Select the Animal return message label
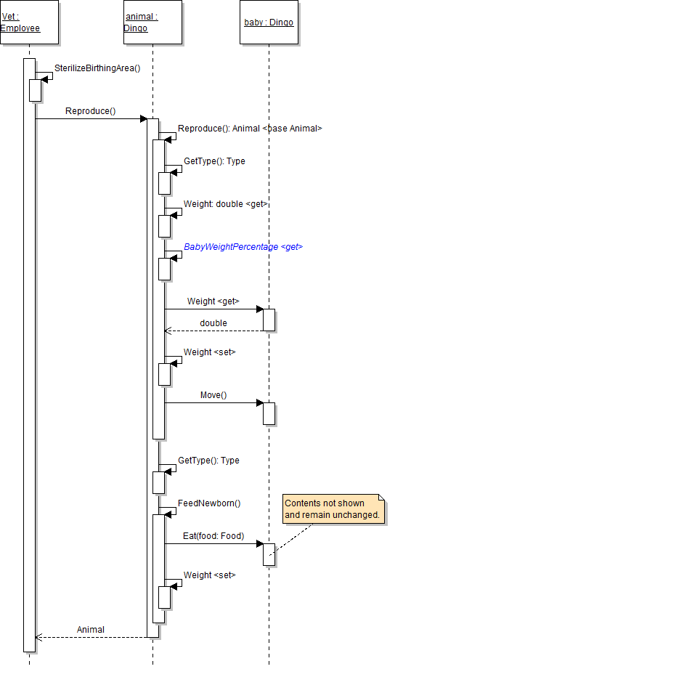The width and height of the screenshot is (700, 685). point(91,630)
